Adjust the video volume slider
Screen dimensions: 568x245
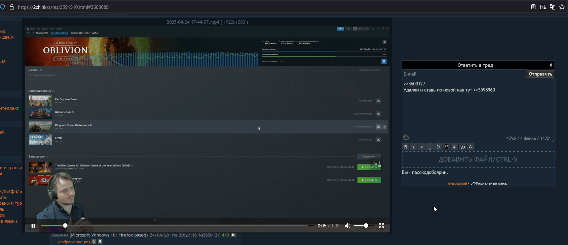[x=364, y=226]
